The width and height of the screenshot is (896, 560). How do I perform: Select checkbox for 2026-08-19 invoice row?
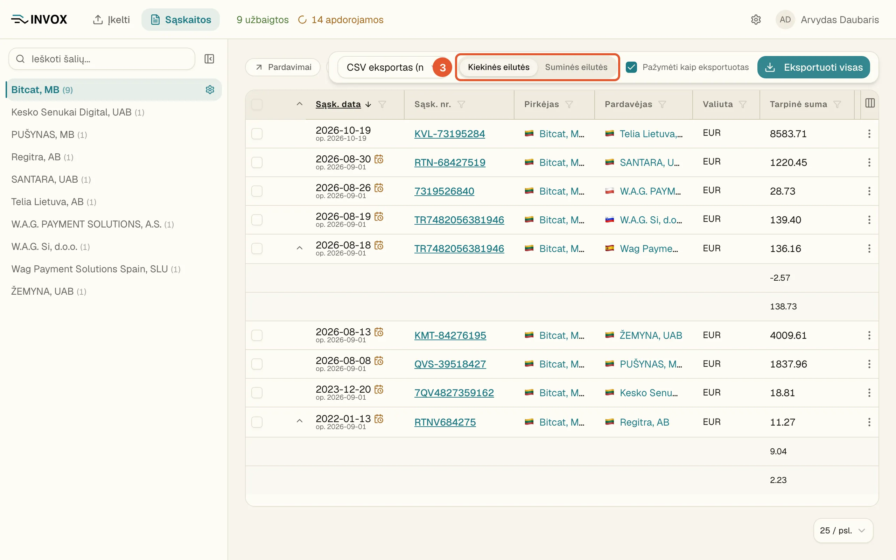pyautogui.click(x=257, y=220)
